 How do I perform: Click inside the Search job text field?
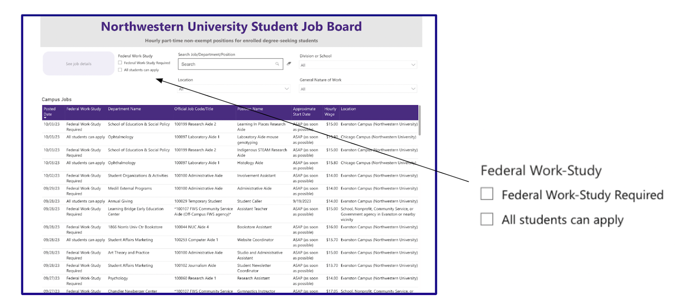coord(227,64)
